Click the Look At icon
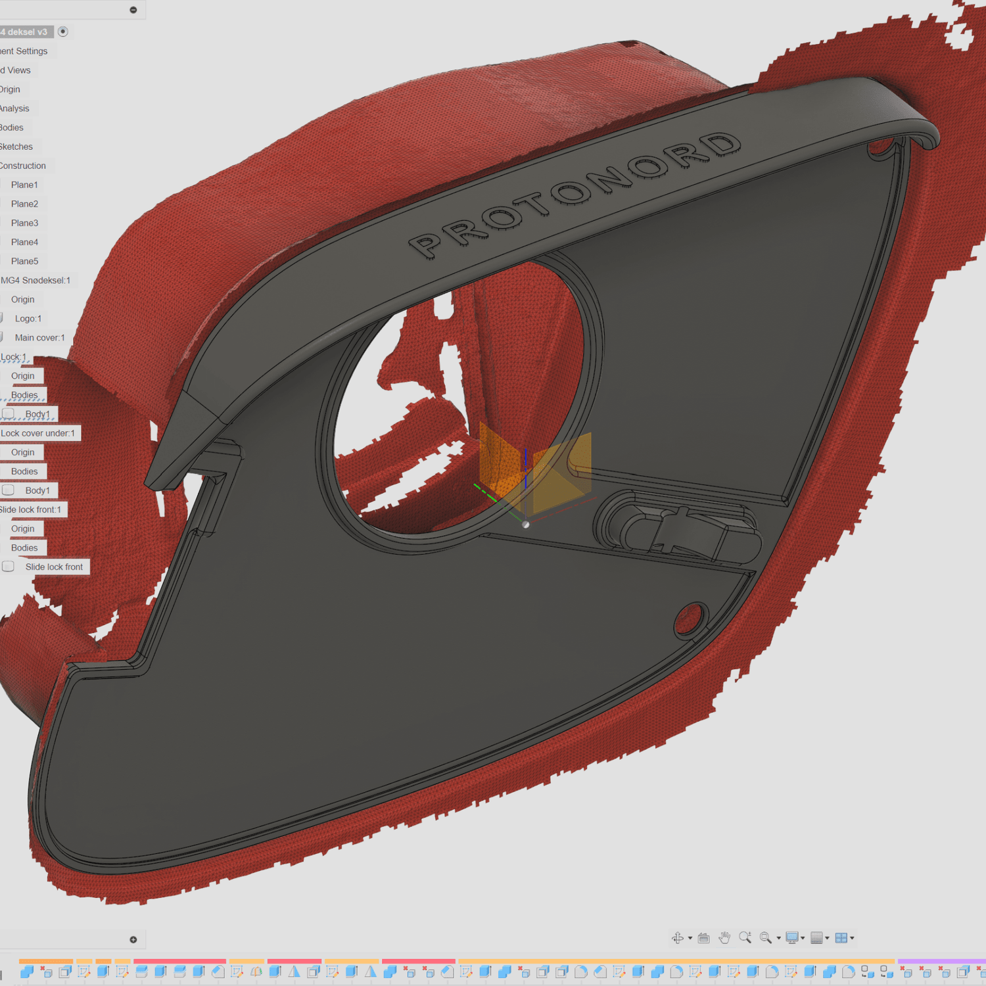 [703, 938]
